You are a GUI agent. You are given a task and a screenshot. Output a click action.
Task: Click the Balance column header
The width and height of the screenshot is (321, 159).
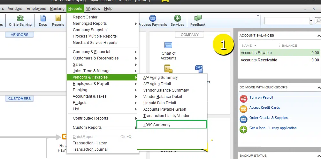[x=289, y=46]
